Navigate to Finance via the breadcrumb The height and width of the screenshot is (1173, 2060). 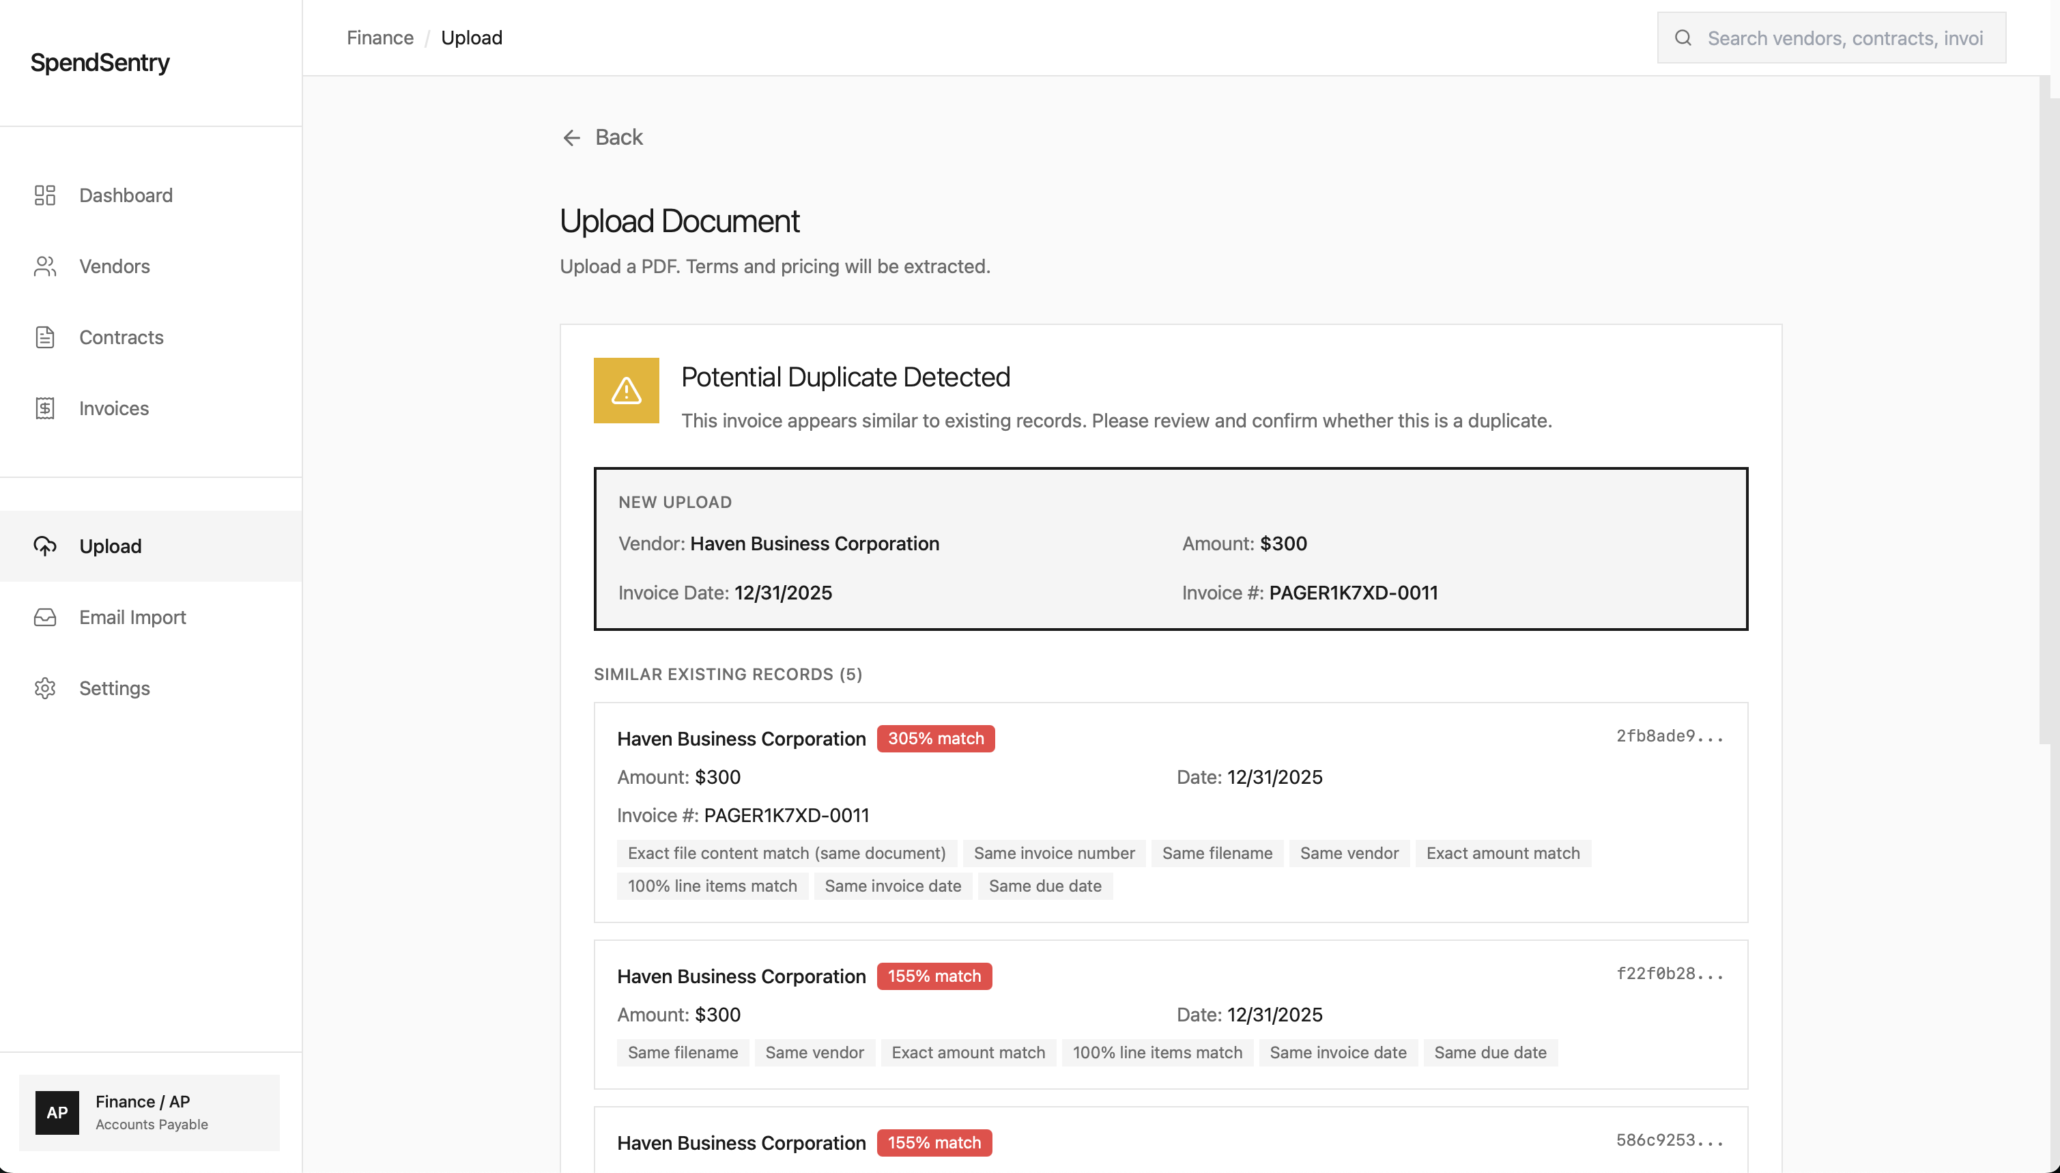point(380,37)
